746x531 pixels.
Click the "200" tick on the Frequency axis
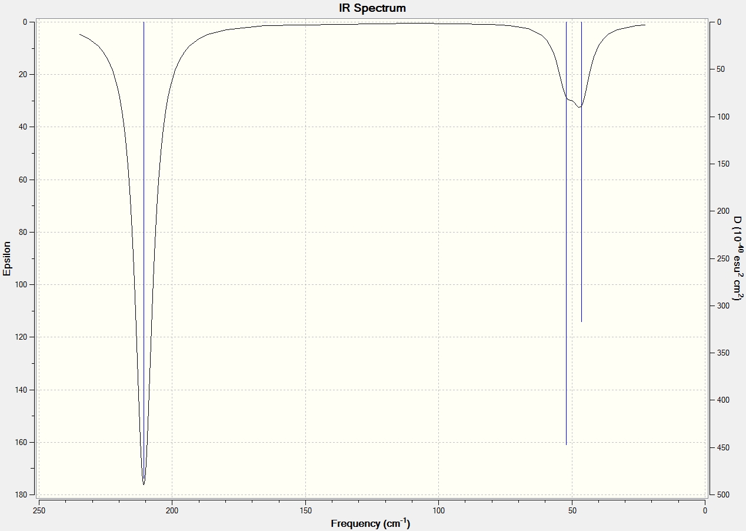pos(172,510)
